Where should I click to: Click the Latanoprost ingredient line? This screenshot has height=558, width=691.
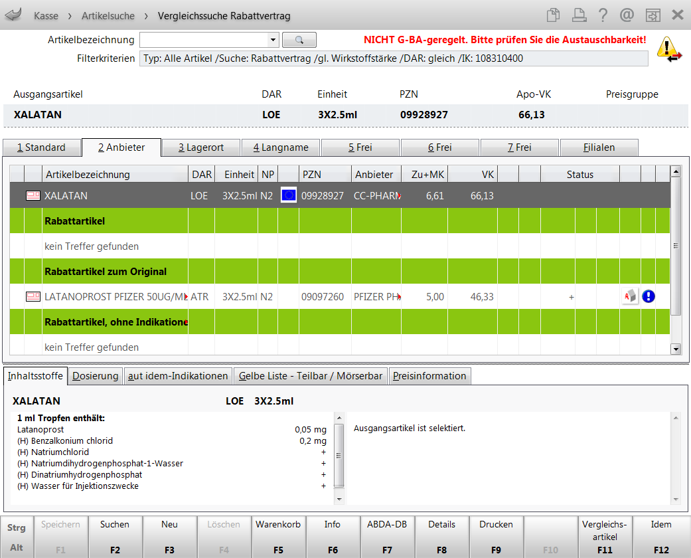coord(172,430)
